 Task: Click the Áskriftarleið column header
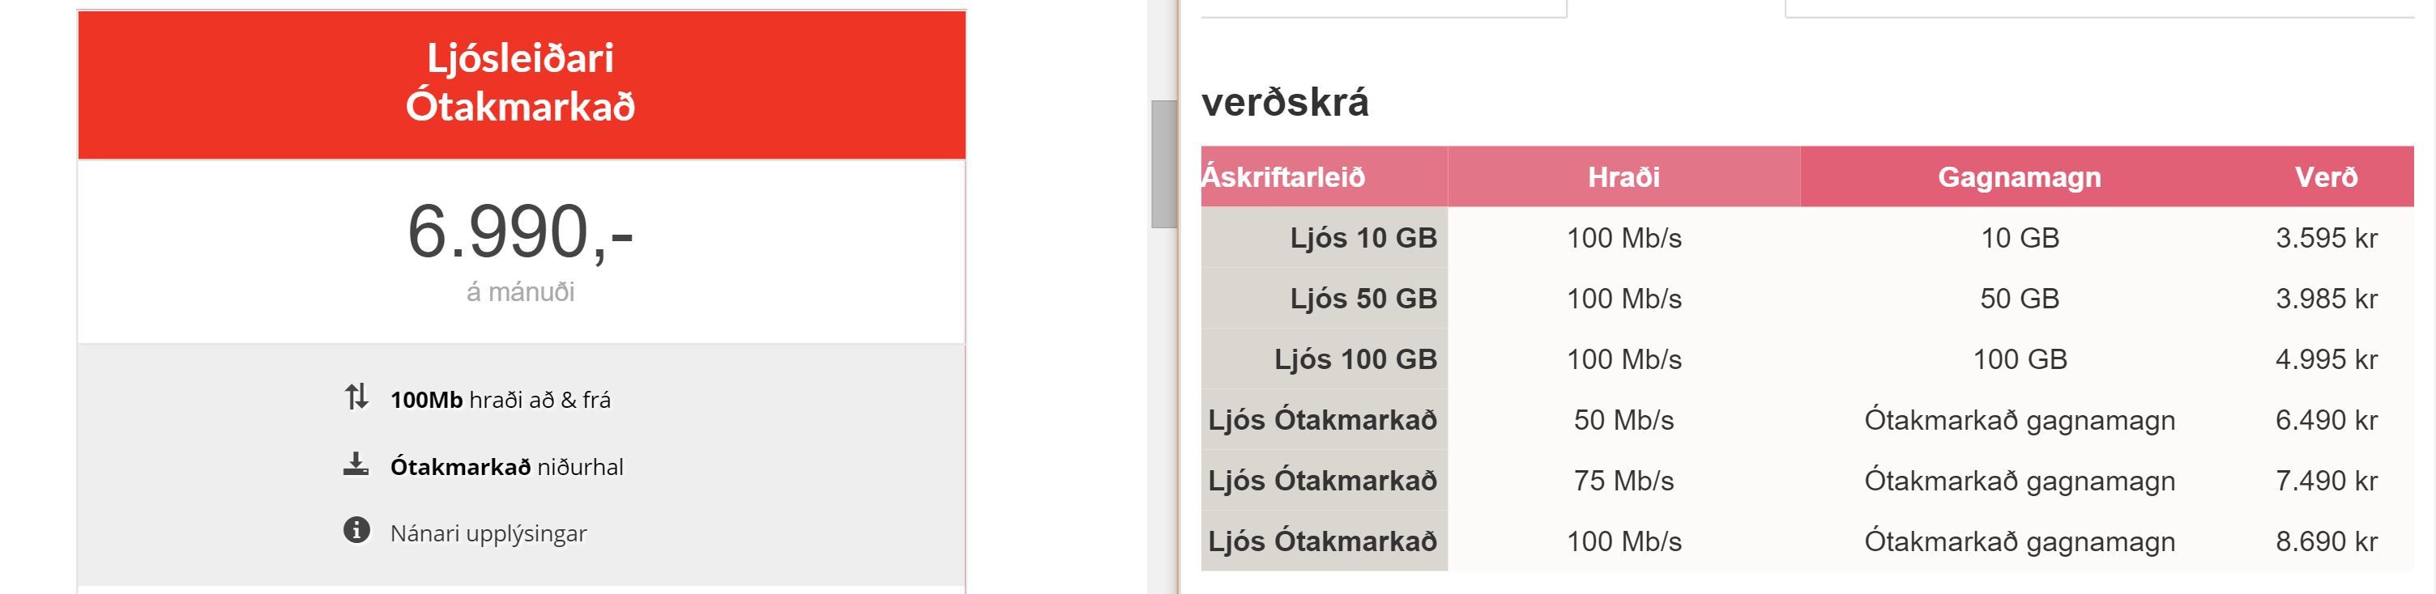coord(1284,176)
